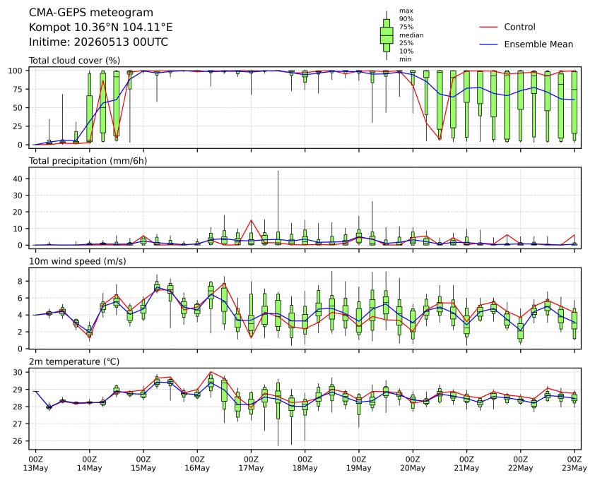The image size is (595, 480).
Task: Click the 00Z 20May axis tick label
Action: tap(413, 464)
